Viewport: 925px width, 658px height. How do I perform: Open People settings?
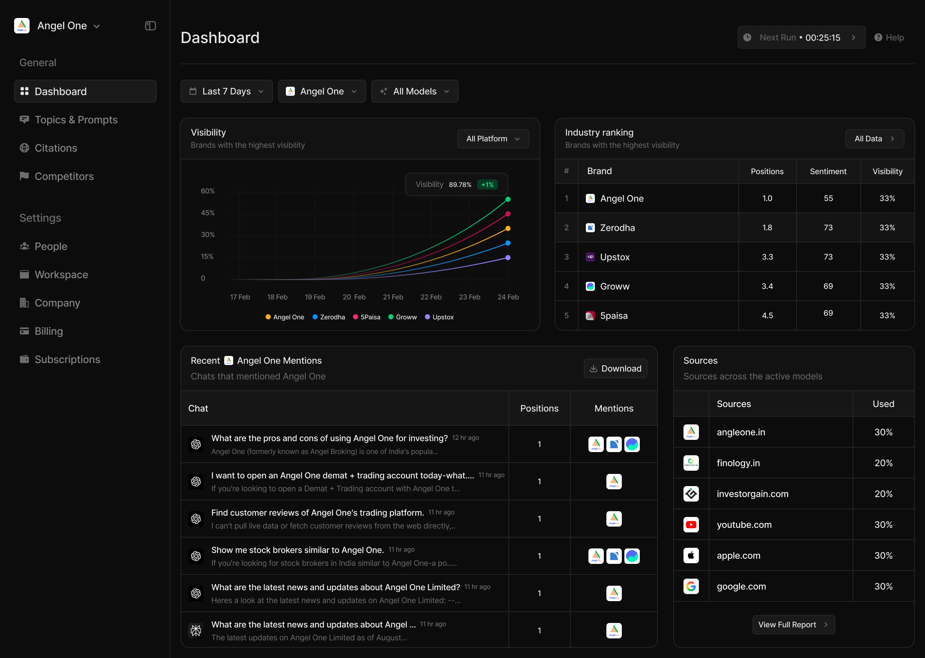[43, 246]
